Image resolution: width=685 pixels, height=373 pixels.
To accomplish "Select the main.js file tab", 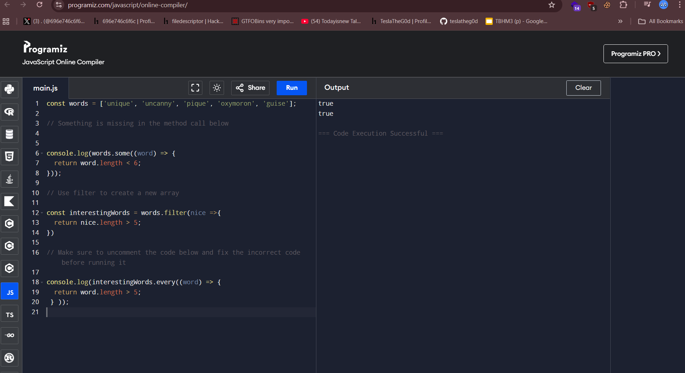I will click(45, 88).
